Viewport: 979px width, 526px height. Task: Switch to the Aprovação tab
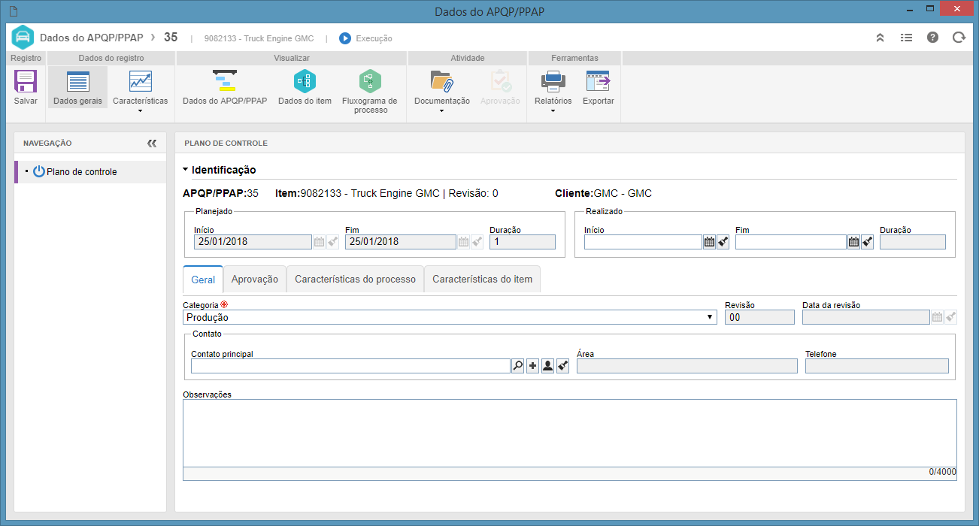click(x=255, y=280)
